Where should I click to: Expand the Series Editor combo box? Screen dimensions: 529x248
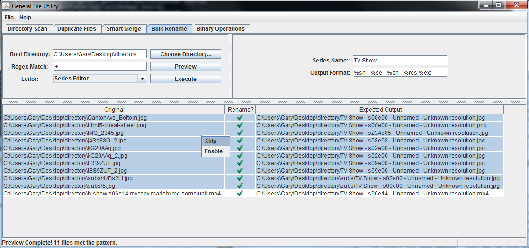pos(95,79)
